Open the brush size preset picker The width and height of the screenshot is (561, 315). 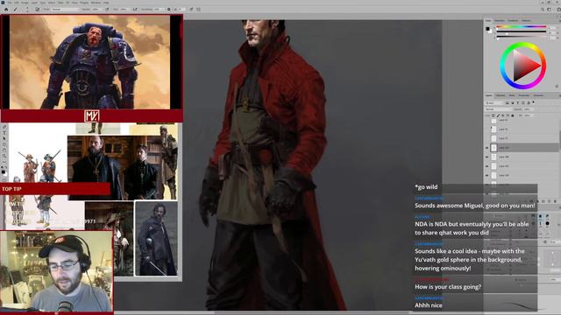(27, 10)
